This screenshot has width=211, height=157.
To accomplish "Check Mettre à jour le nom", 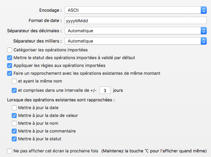I will point(14,123).
